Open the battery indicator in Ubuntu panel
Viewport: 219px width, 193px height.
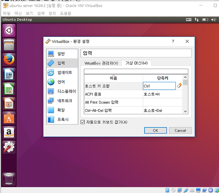click(205, 20)
